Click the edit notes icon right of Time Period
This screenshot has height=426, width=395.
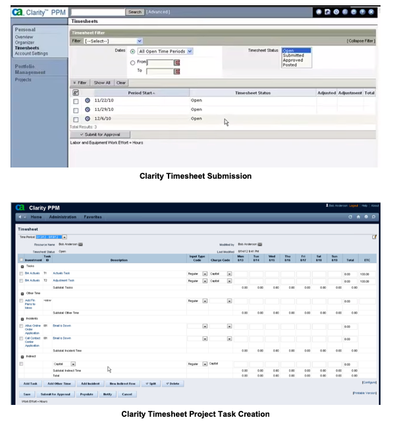374,237
